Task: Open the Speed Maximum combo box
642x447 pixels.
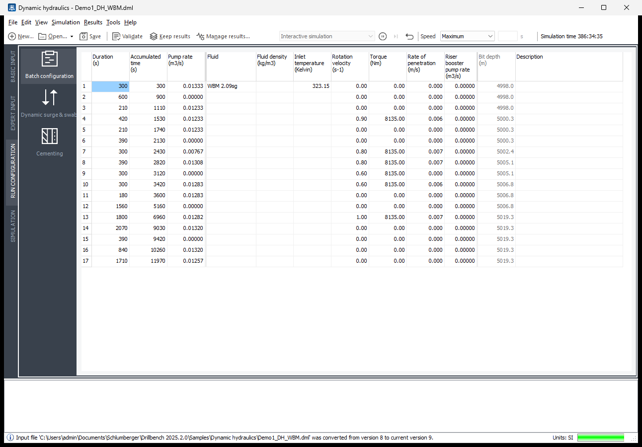Action: tap(467, 36)
